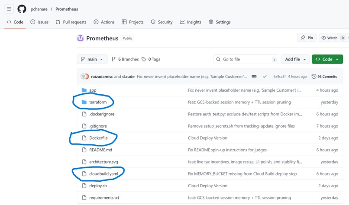Open the .dockerignore file

click(x=102, y=114)
